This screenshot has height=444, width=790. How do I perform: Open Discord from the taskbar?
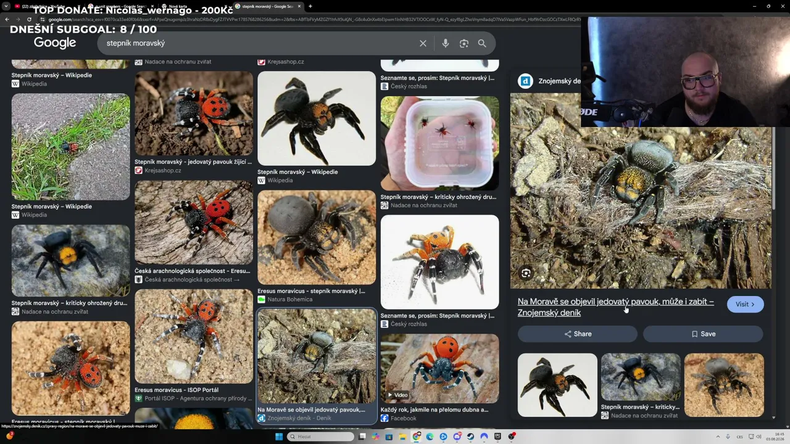click(x=457, y=437)
